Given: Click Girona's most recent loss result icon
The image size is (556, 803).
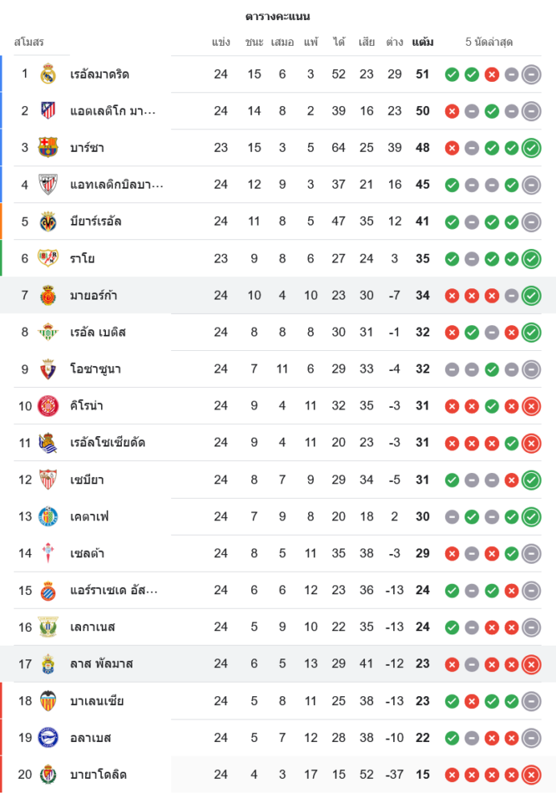Looking at the screenshot, I should point(530,406).
